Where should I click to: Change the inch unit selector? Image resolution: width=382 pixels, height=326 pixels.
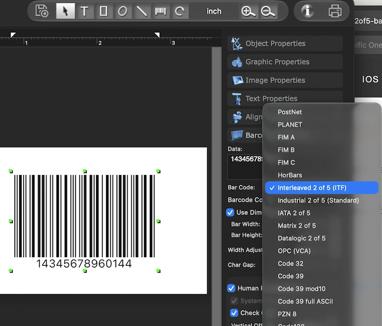[214, 11]
